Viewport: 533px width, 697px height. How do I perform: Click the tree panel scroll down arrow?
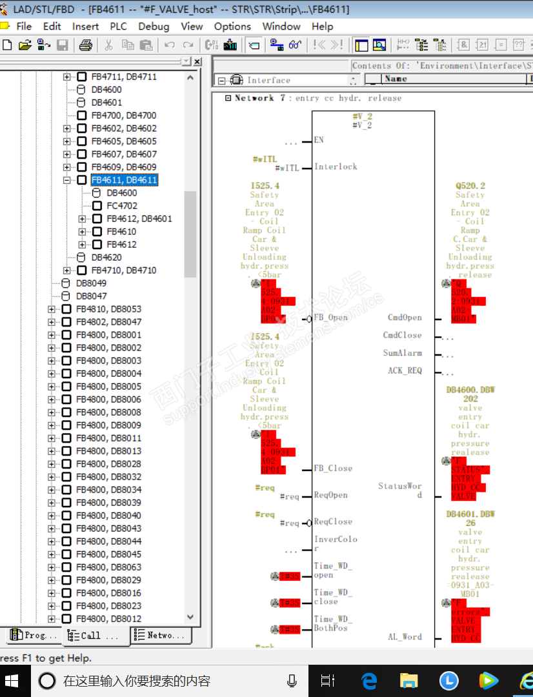tap(190, 617)
